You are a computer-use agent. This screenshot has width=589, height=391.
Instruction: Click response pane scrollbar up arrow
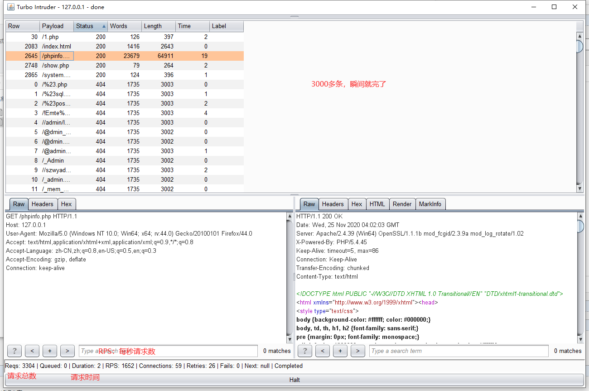[x=580, y=216]
